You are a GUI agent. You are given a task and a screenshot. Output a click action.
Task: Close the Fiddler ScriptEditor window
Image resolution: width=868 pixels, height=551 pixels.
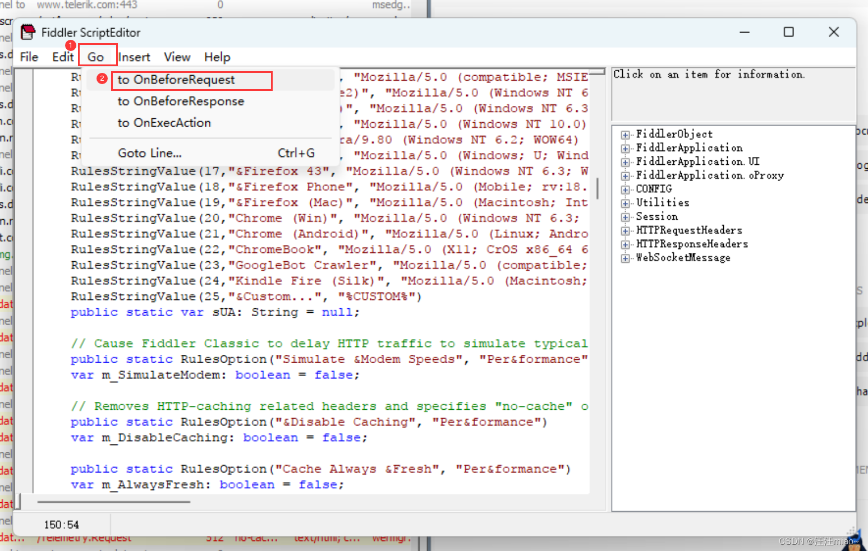(x=834, y=32)
